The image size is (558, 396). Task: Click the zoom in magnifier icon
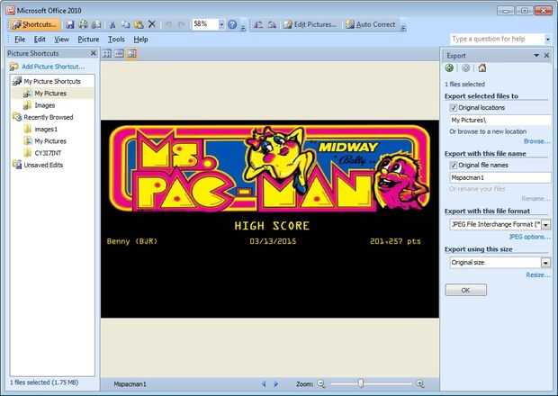point(420,384)
